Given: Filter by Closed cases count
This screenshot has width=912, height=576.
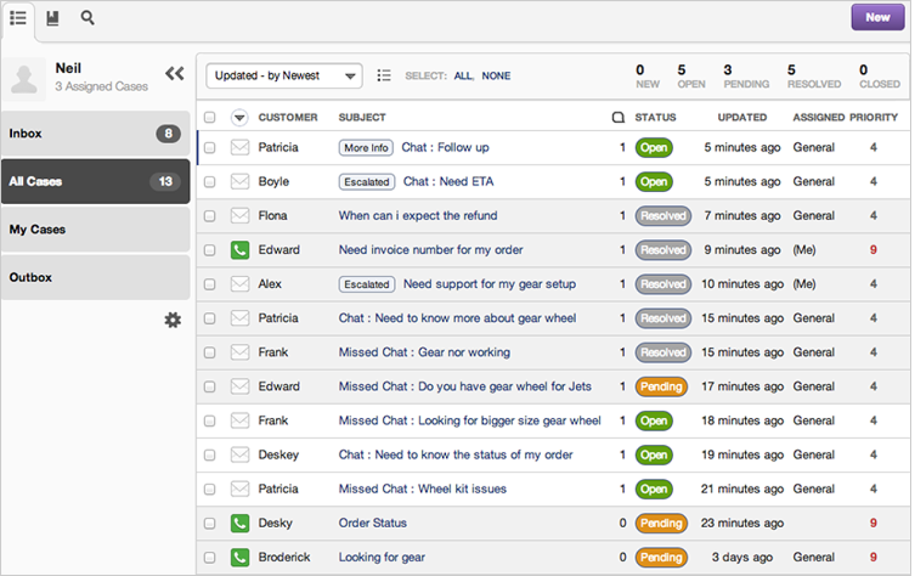Looking at the screenshot, I should pos(879,76).
